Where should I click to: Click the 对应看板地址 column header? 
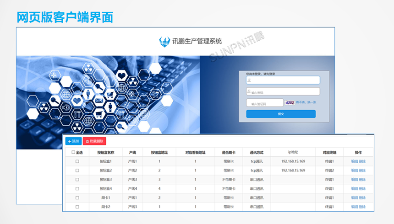click(195, 152)
